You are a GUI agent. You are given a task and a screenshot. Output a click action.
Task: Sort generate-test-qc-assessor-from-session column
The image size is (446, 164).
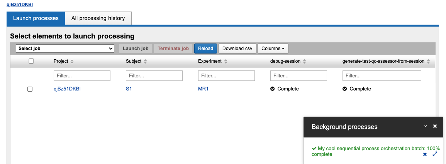[428, 62]
